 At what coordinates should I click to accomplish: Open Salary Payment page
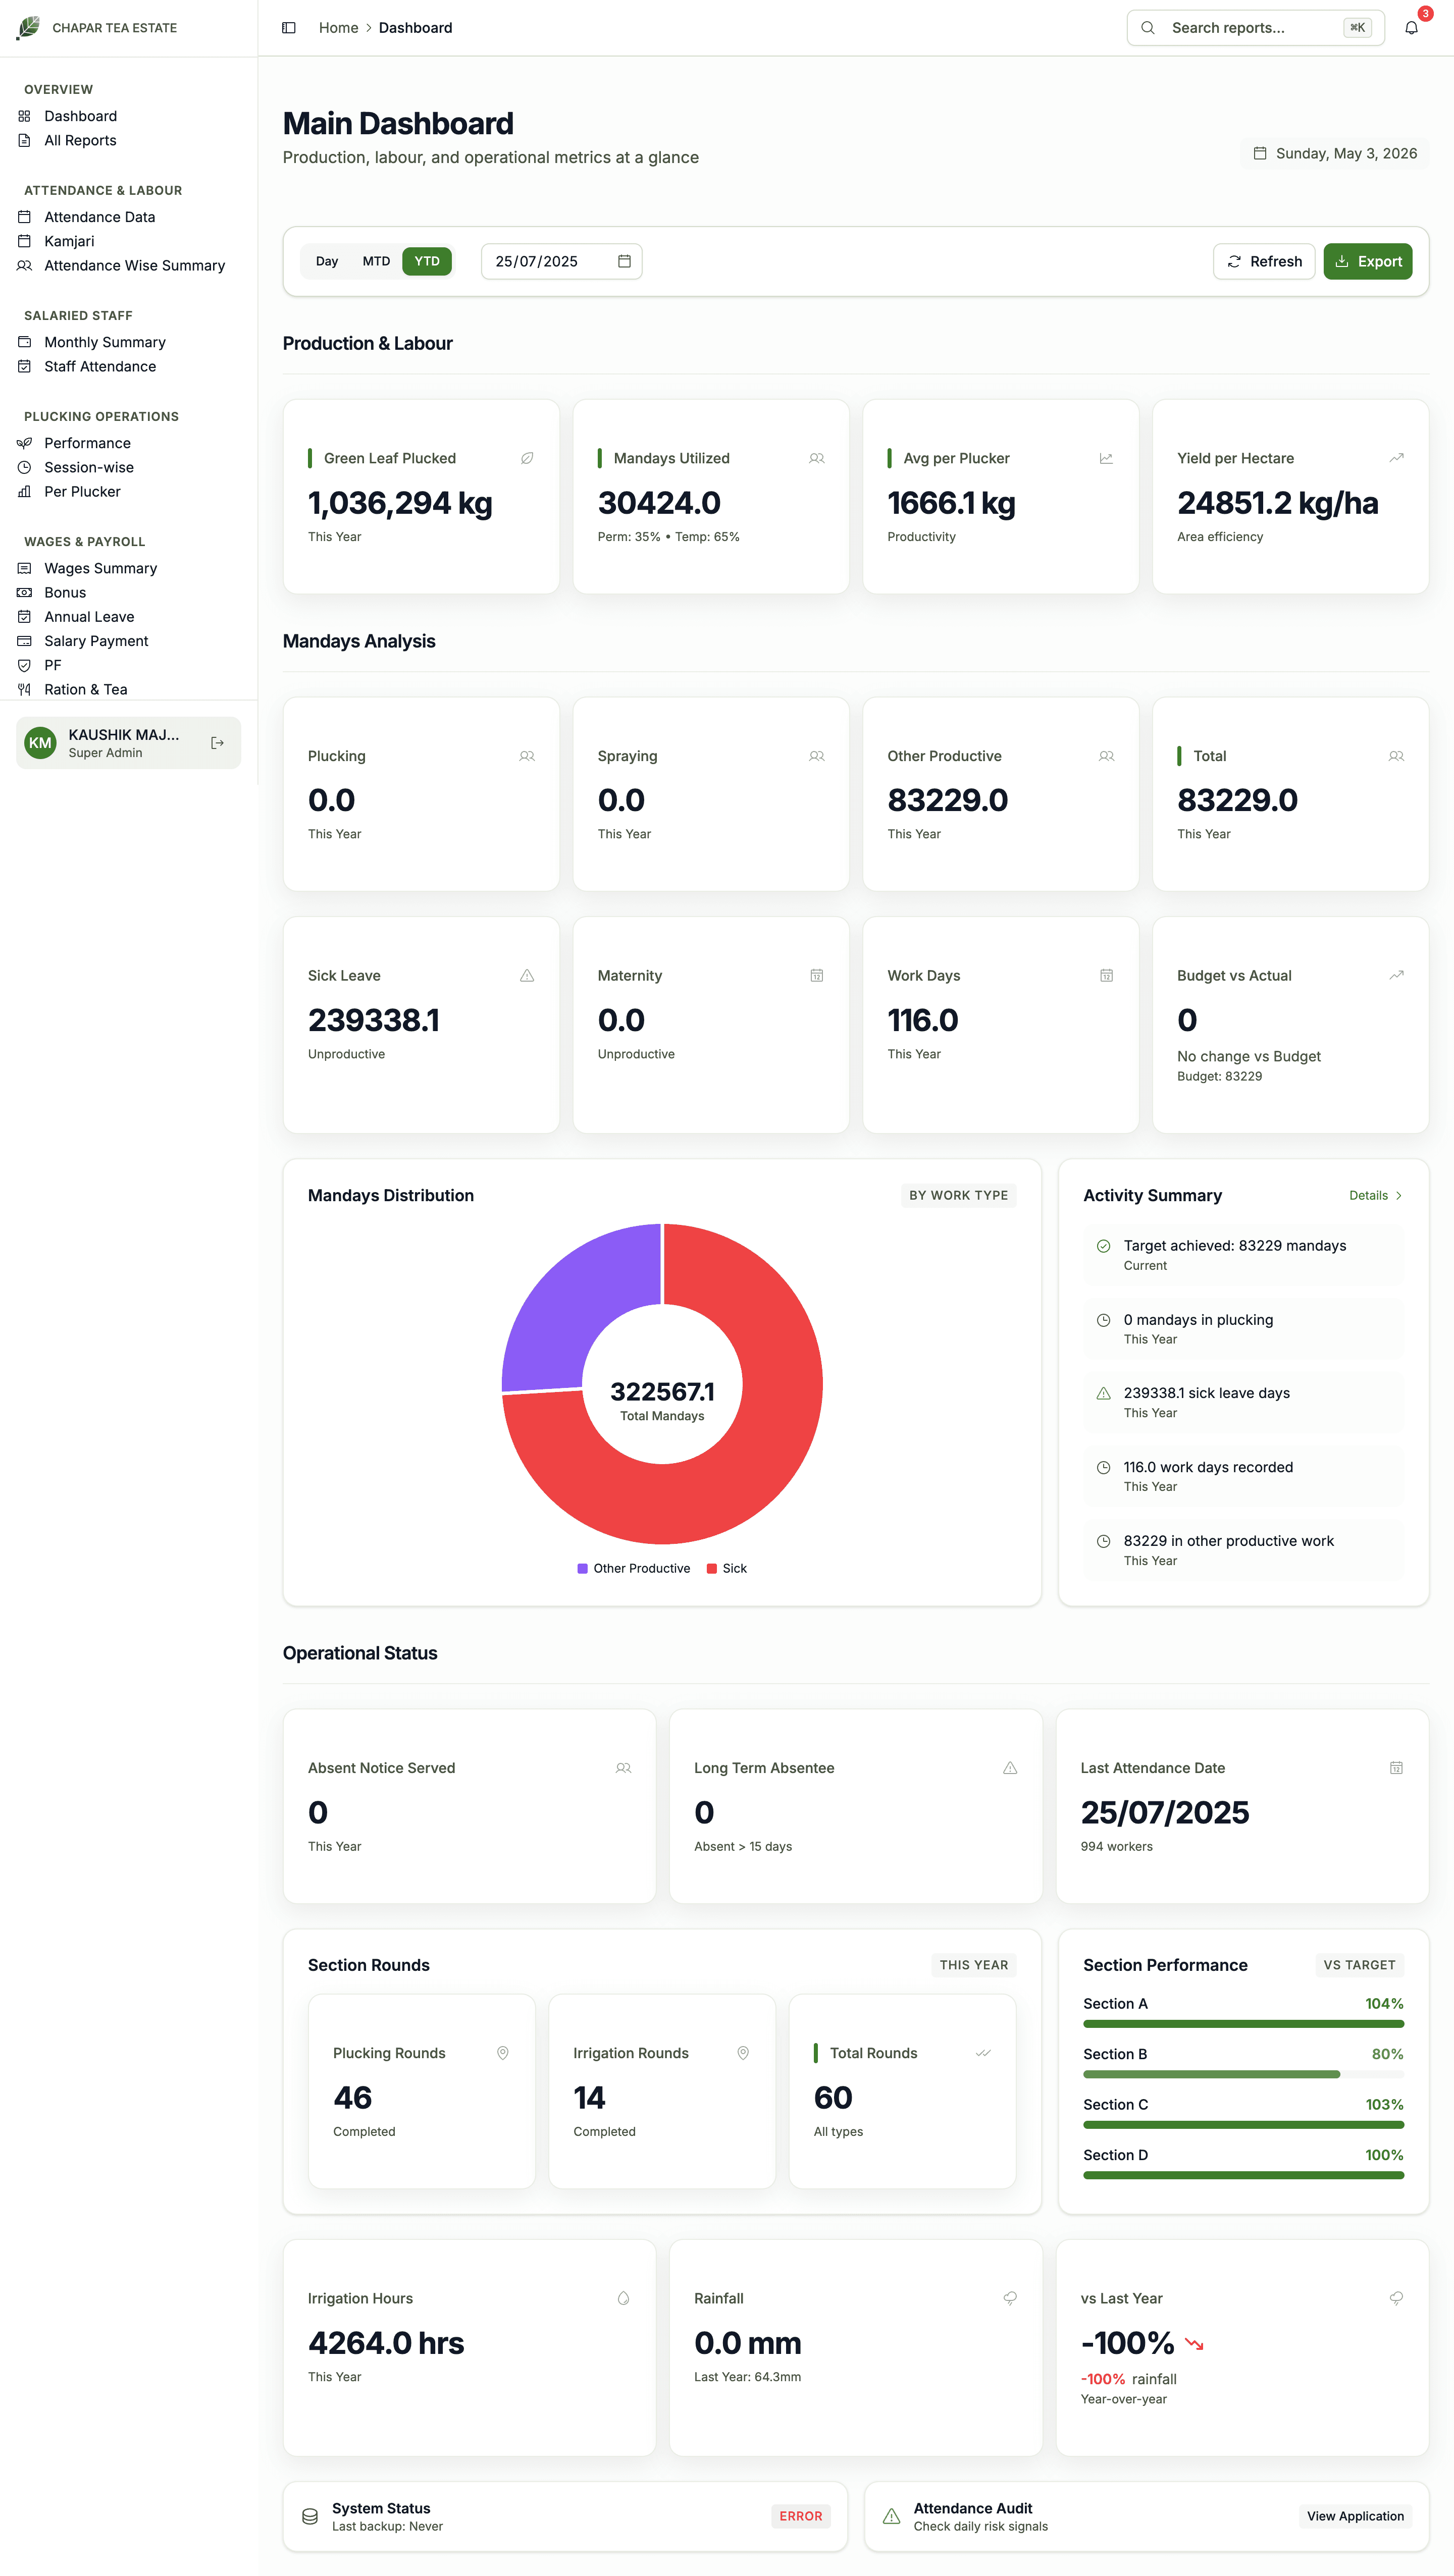(95, 641)
